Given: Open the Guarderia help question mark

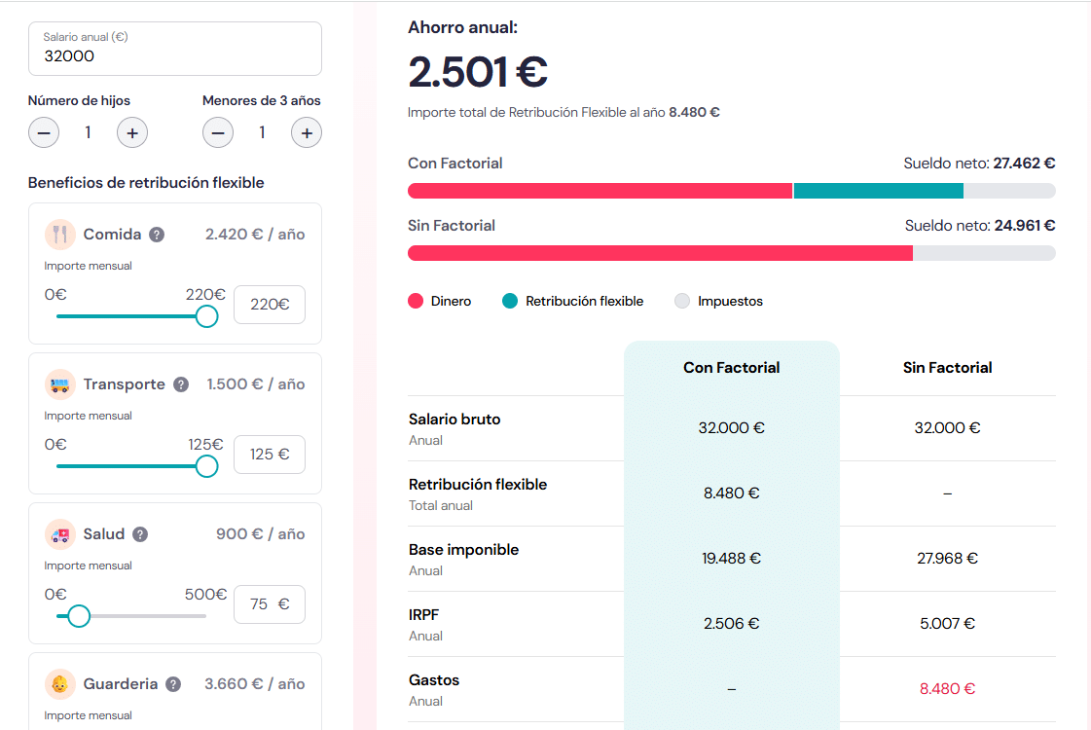Looking at the screenshot, I should [x=173, y=684].
